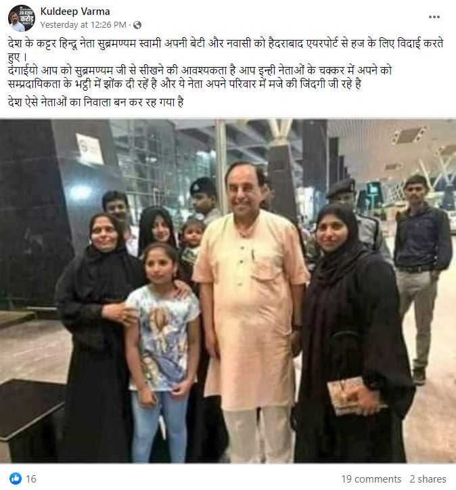
Task: Open the three-dot post options menu
Action: pos(434,17)
